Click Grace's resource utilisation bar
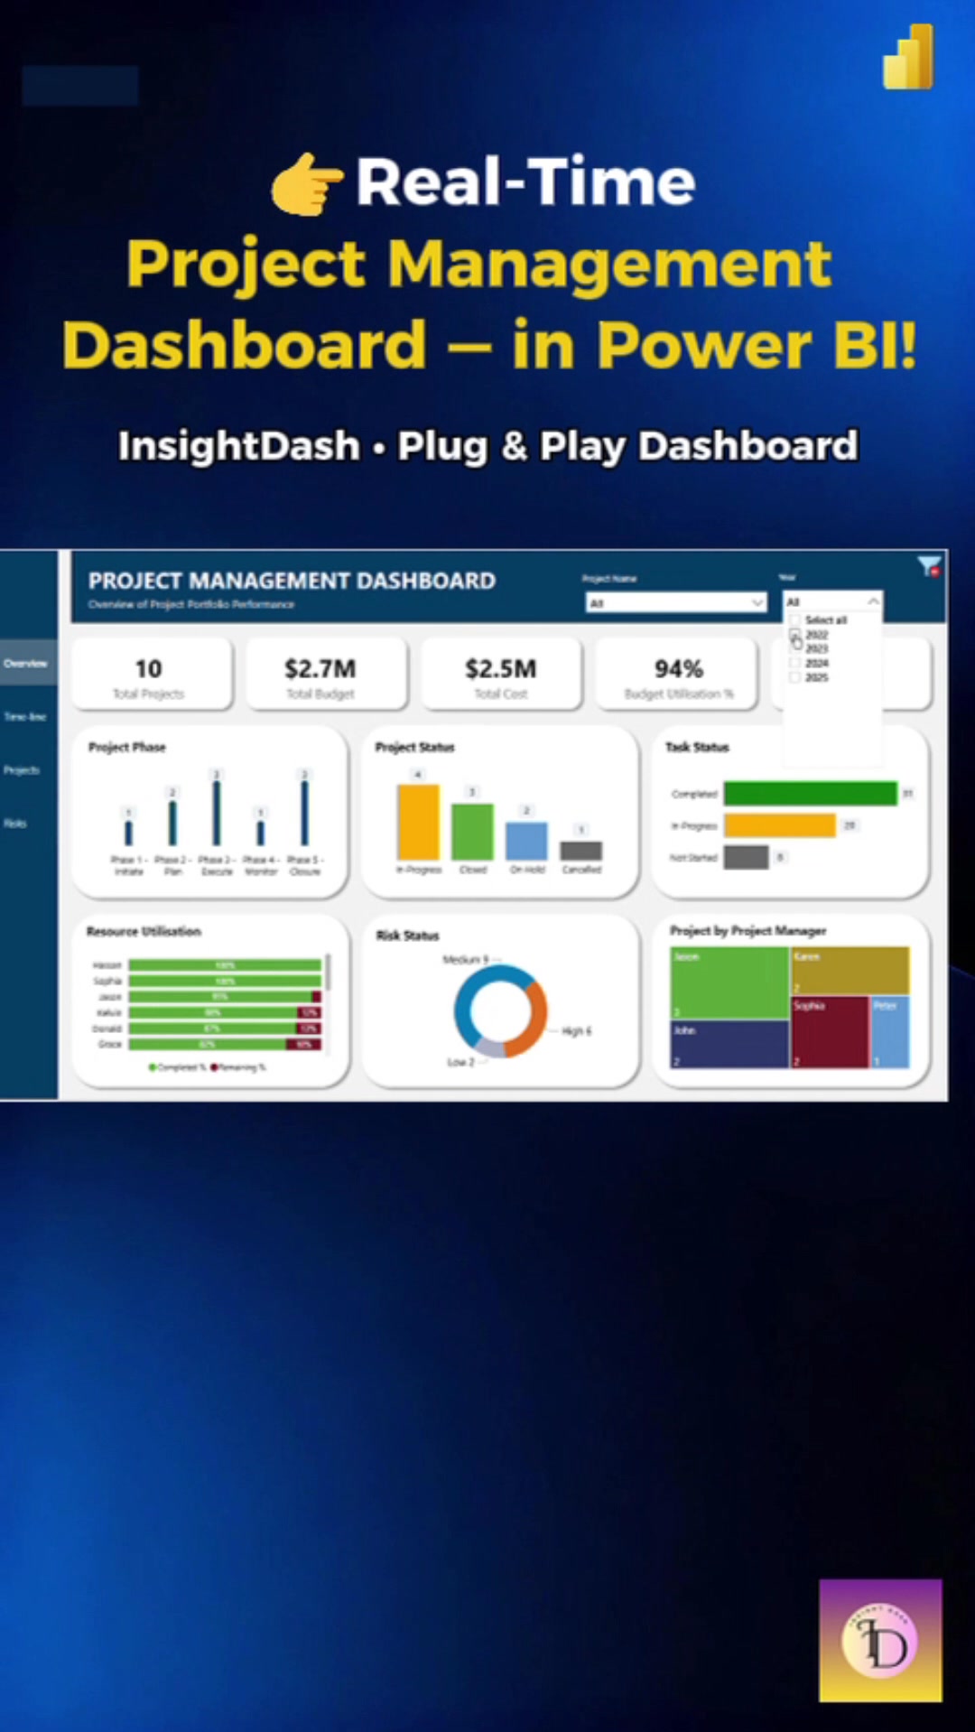This screenshot has width=975, height=1732. (225, 1044)
